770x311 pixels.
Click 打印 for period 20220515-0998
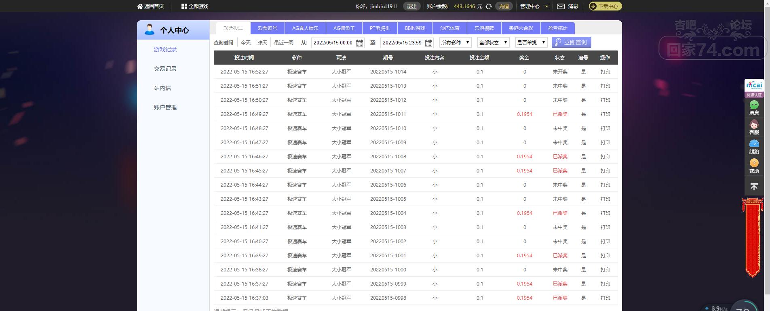605,298
